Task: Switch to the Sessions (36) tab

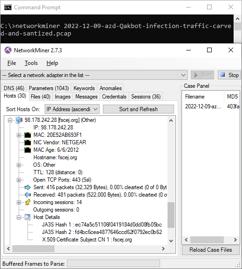Action: 146,97
